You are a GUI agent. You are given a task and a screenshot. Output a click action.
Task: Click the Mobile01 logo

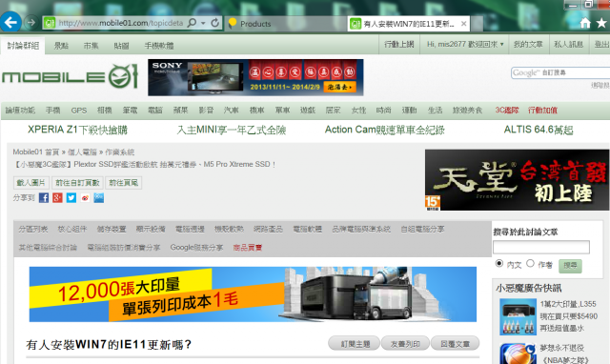coord(70,76)
